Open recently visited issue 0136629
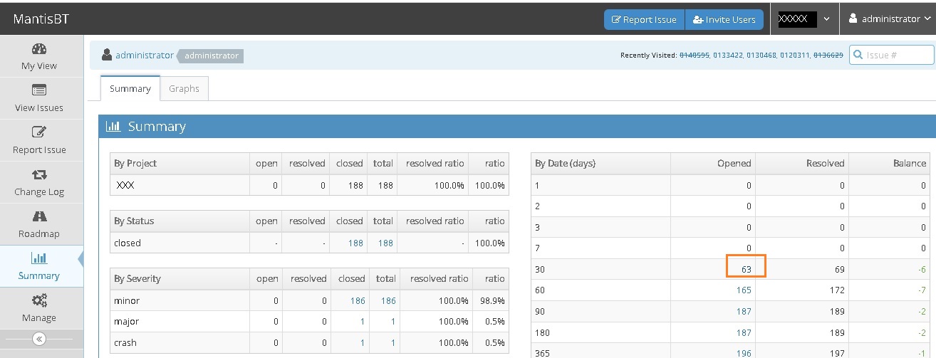 (x=828, y=55)
